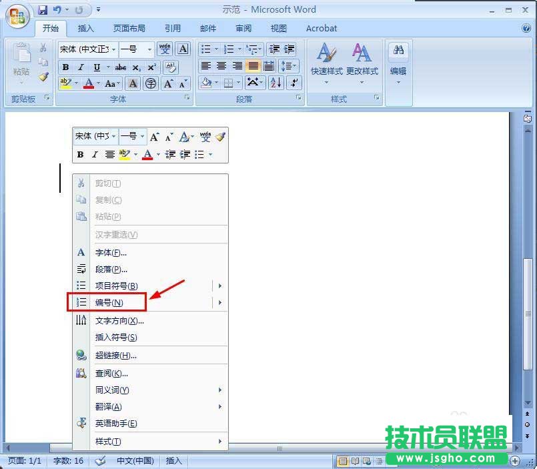Select 编号(N) in the context menu
The image size is (537, 469).
pos(150,302)
